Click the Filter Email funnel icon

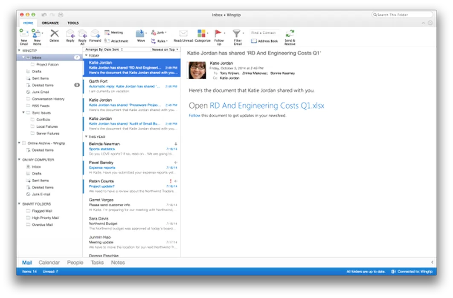pos(237,34)
